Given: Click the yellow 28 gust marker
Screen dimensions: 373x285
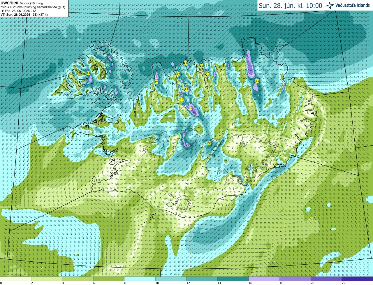Looking at the screenshot, I should point(186,89).
